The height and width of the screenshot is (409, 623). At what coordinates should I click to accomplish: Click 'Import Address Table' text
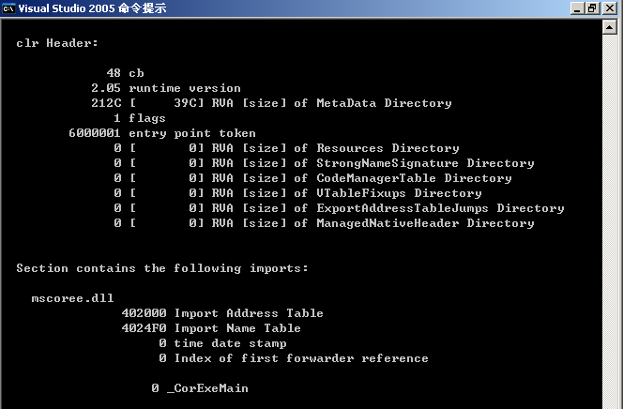click(249, 313)
